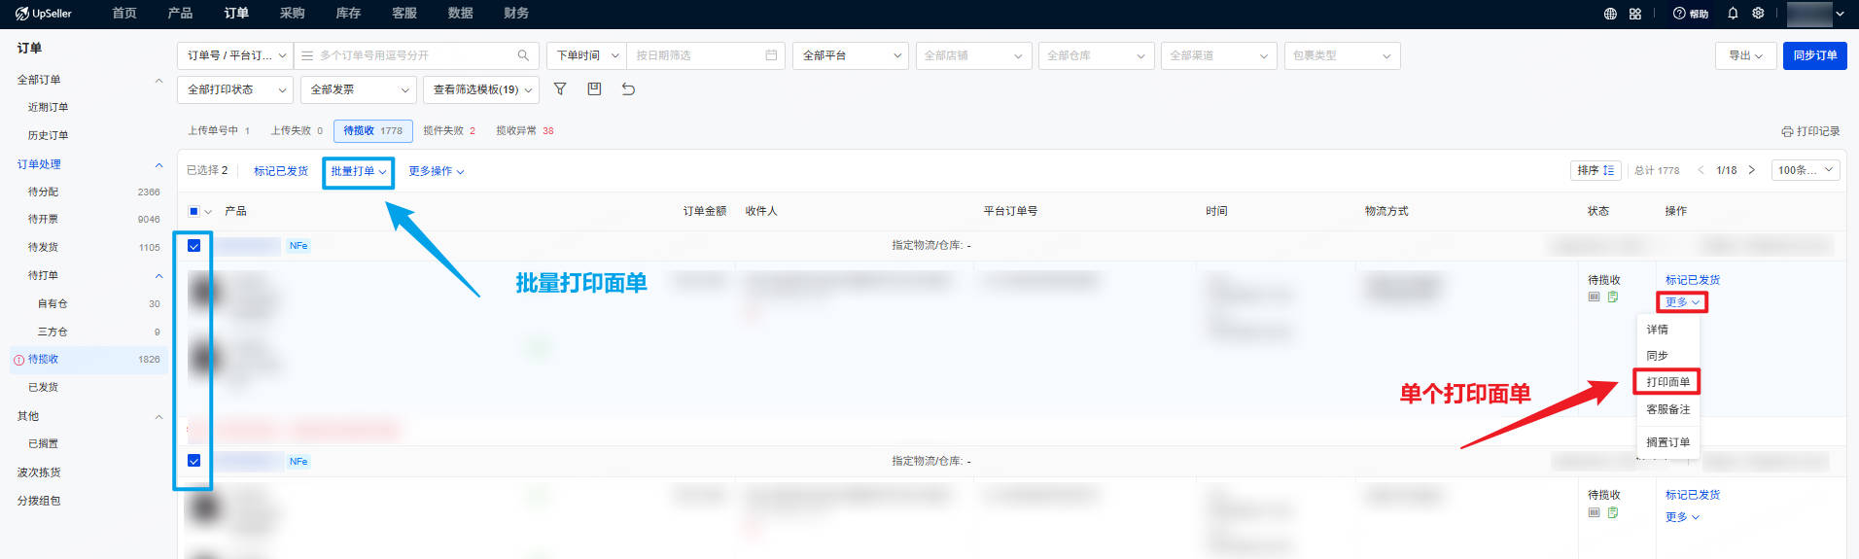
Task: Open the calendar icon in date filter
Action: 771,55
